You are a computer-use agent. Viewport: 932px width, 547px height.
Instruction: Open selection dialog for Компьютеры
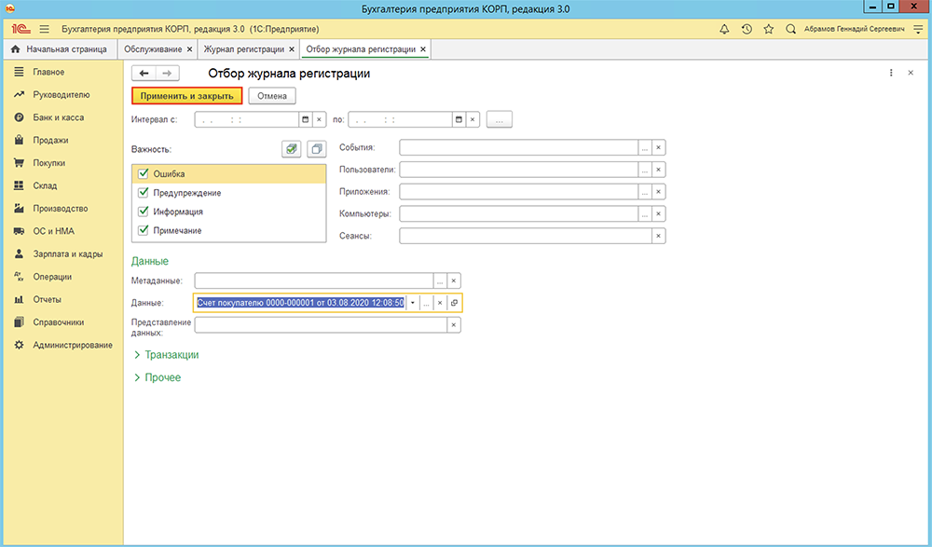(645, 213)
